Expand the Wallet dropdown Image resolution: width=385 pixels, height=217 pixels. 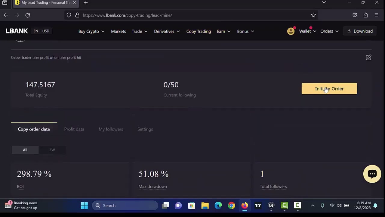point(308,31)
